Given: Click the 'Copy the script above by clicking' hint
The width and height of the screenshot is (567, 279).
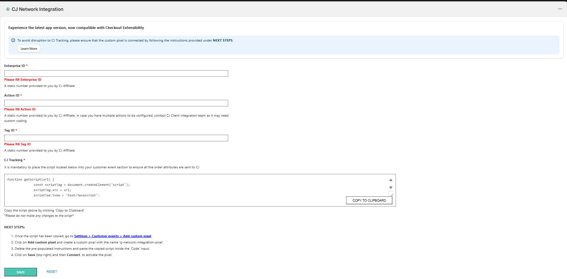Looking at the screenshot, I should click(x=44, y=210).
